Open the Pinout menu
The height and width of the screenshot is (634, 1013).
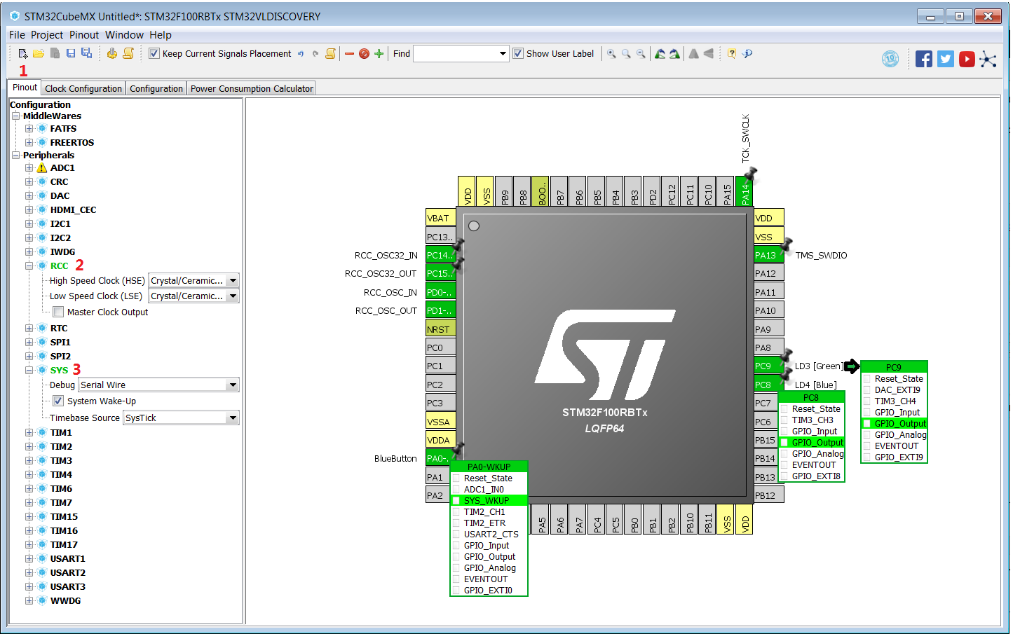point(84,35)
